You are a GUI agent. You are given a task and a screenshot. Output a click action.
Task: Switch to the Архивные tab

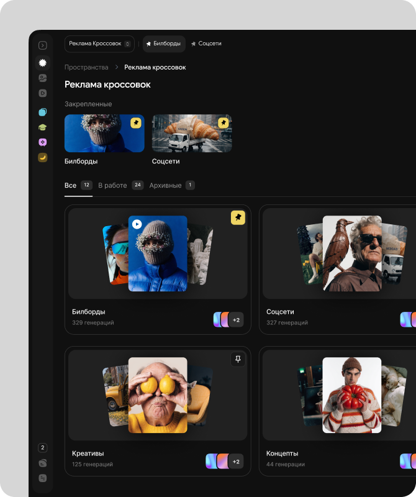pyautogui.click(x=165, y=185)
